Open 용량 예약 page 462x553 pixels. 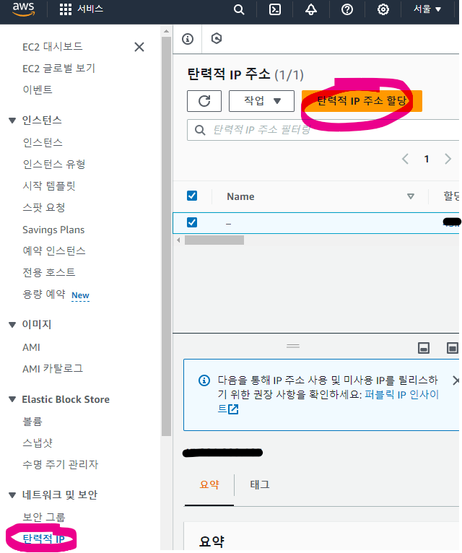44,294
